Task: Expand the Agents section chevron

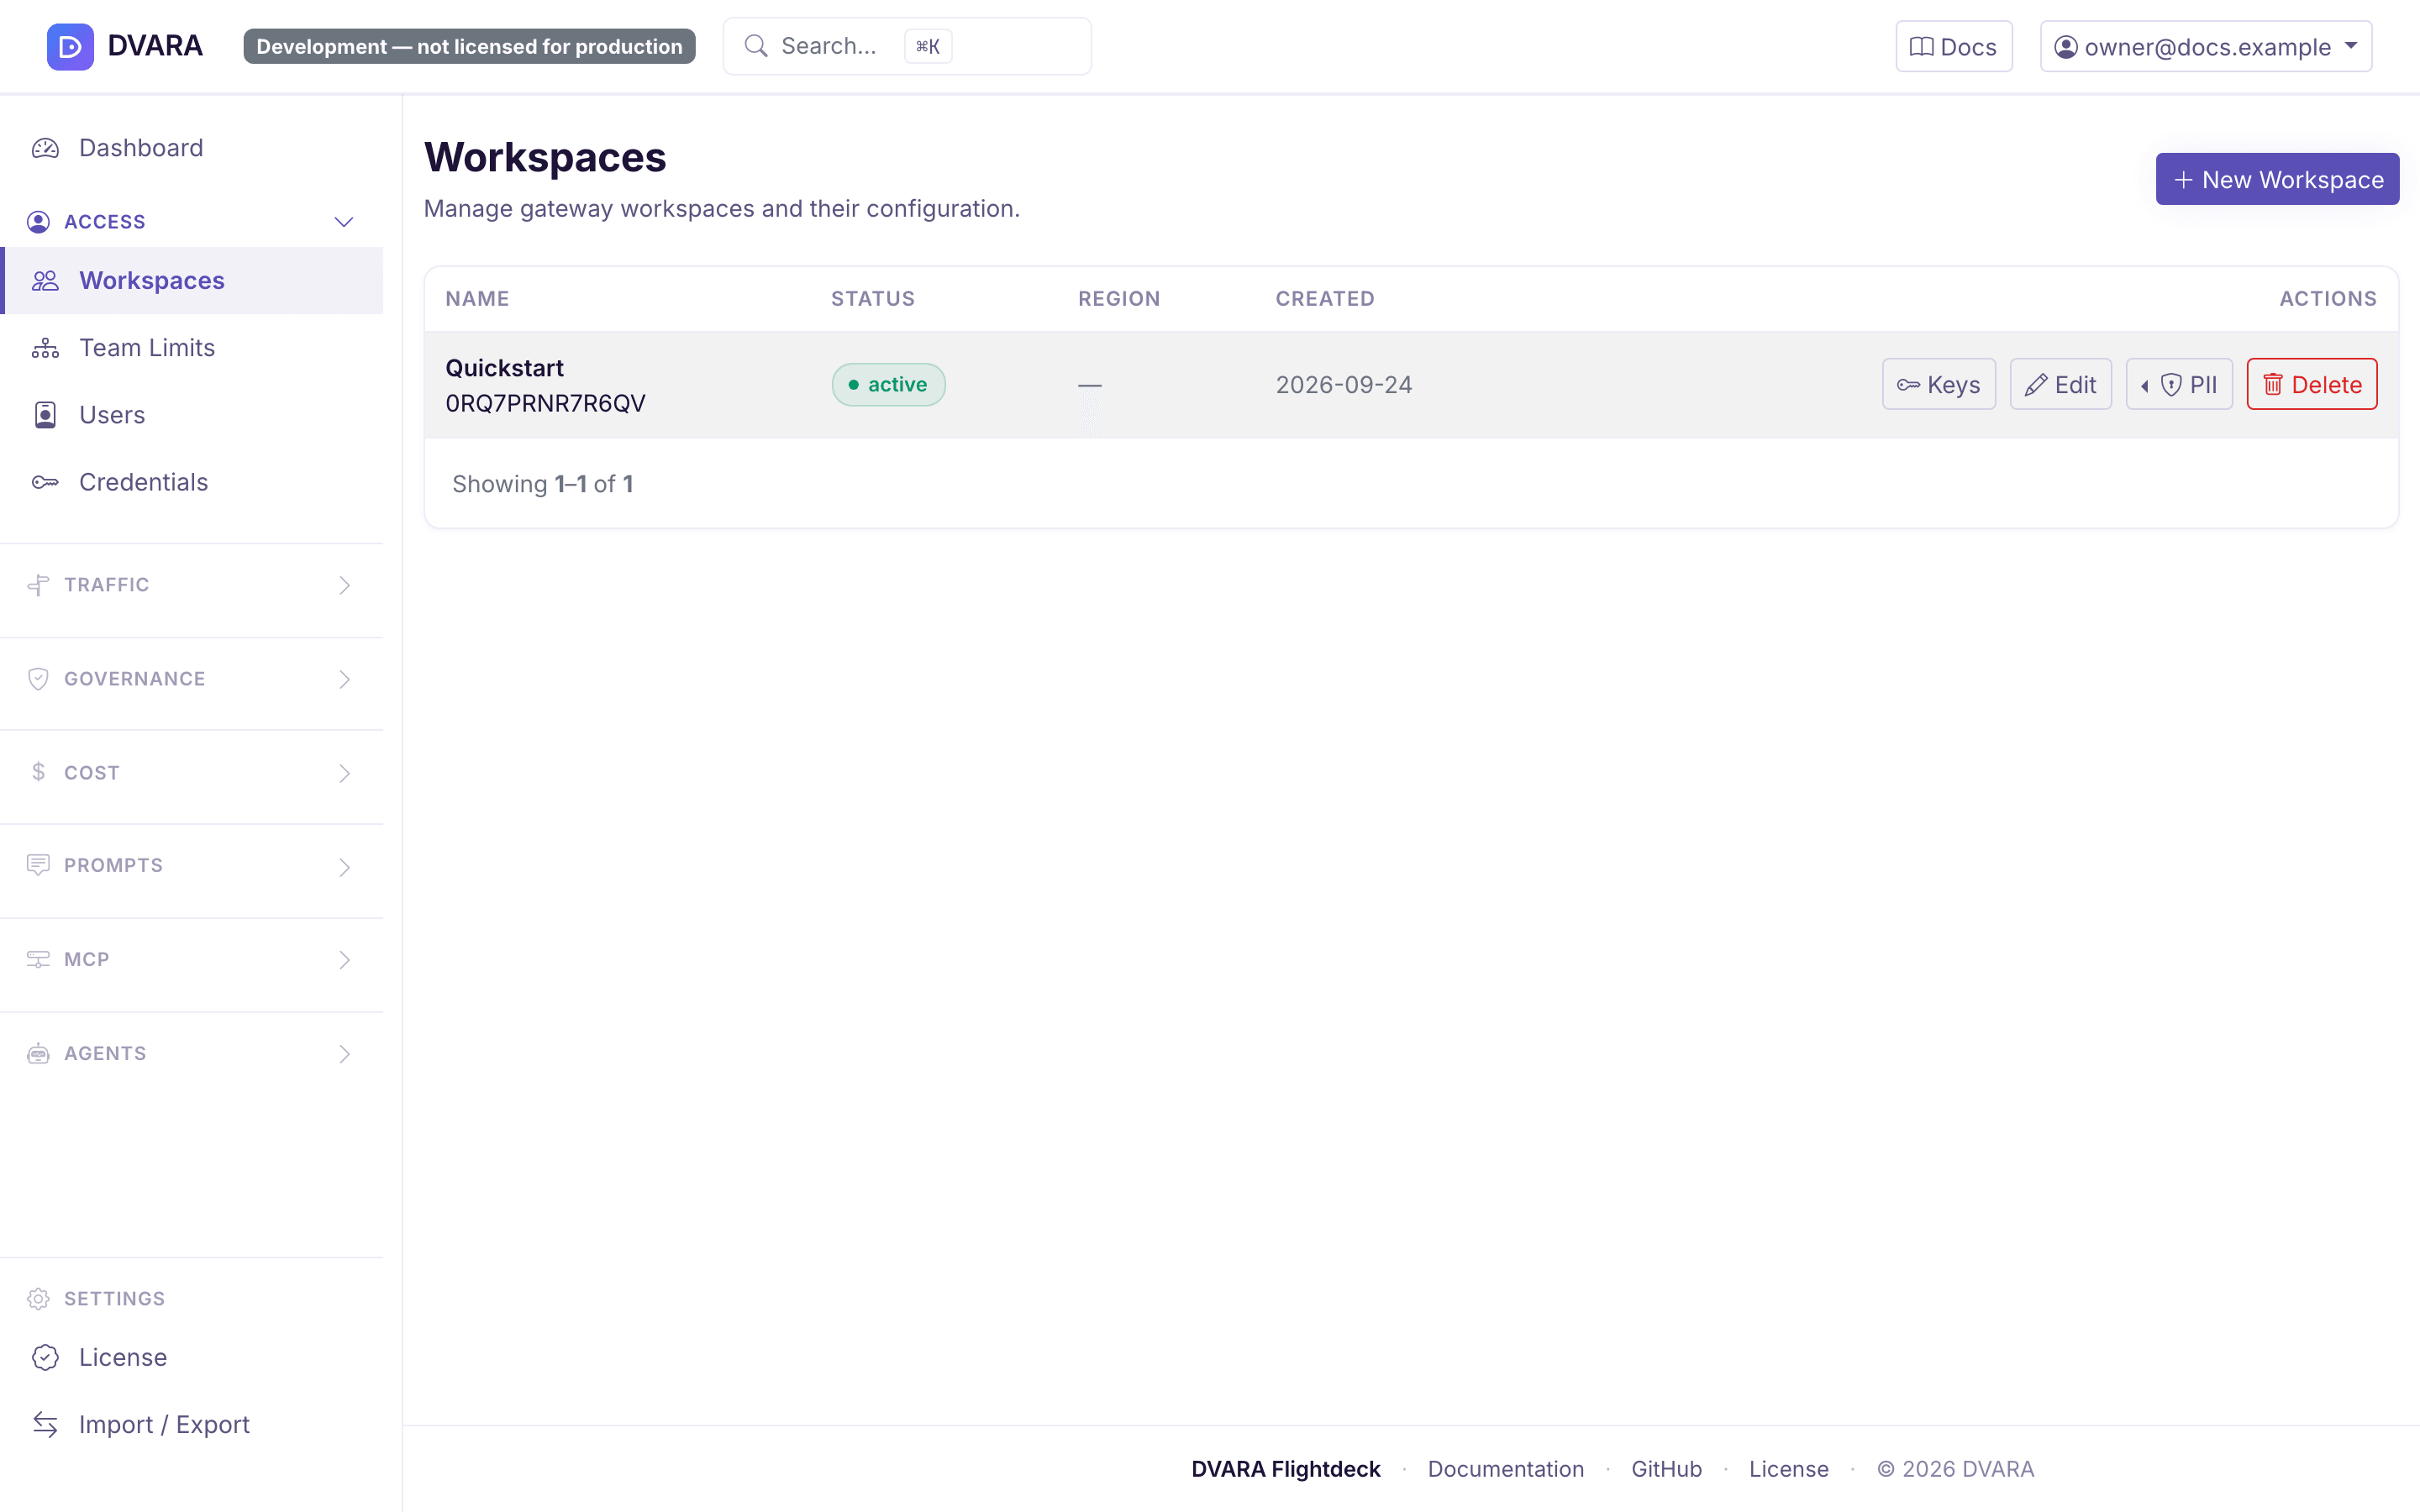Action: pos(344,1054)
